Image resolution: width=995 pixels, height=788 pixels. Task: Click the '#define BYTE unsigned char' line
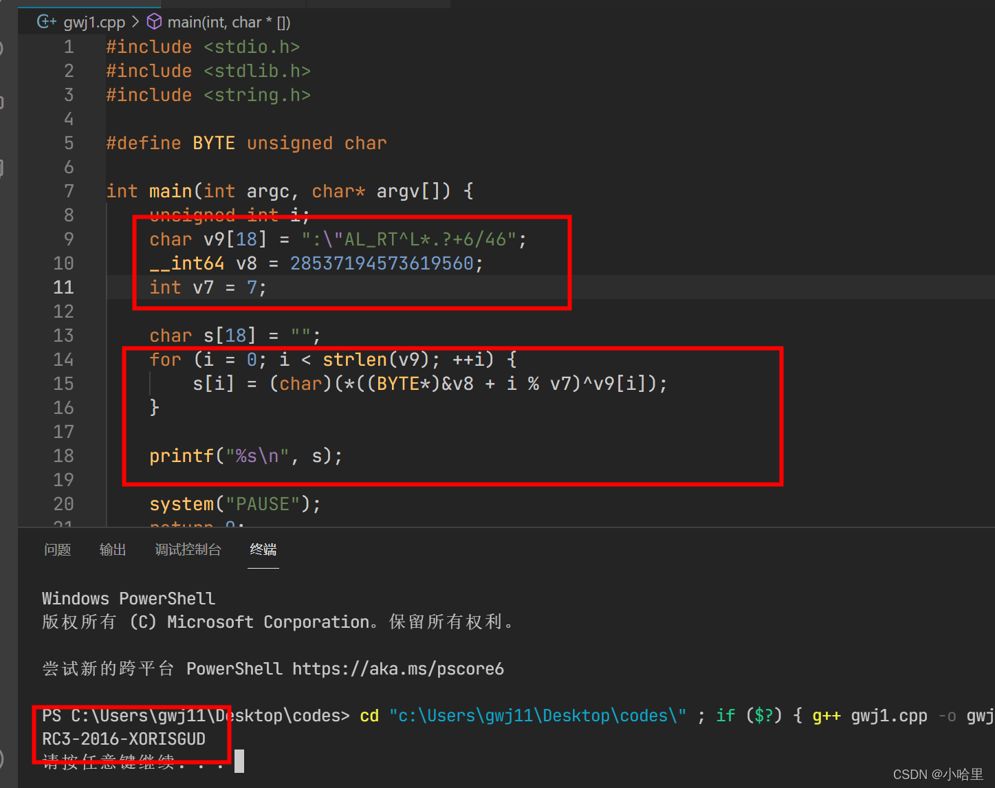(246, 143)
